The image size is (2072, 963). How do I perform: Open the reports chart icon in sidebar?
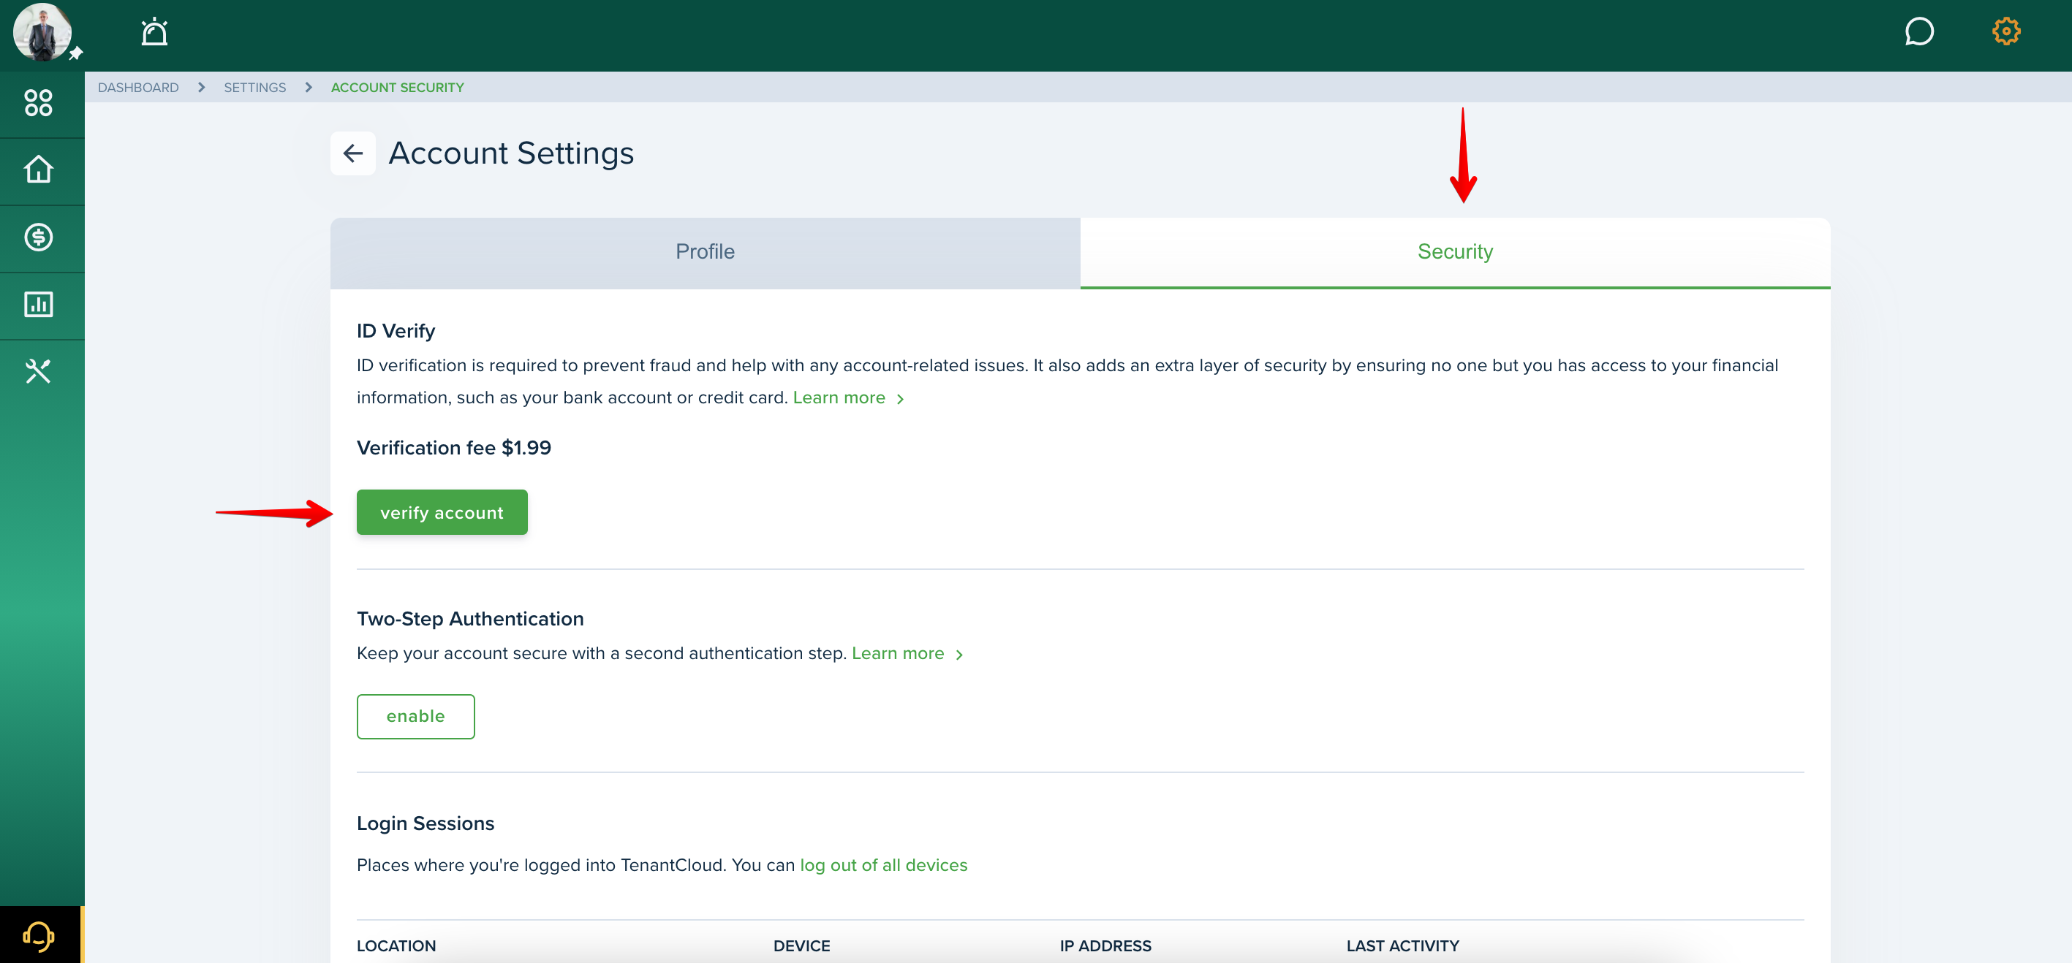39,305
